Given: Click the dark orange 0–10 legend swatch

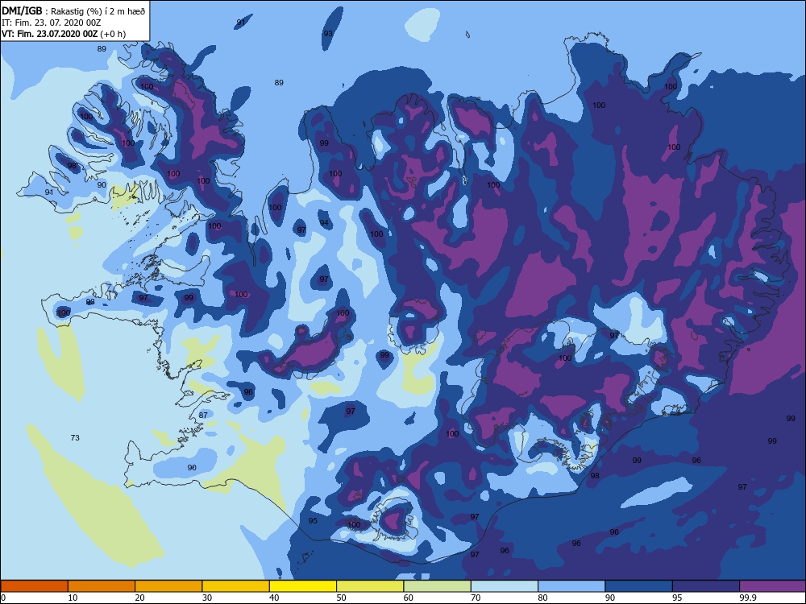Looking at the screenshot, I should pos(34,586).
